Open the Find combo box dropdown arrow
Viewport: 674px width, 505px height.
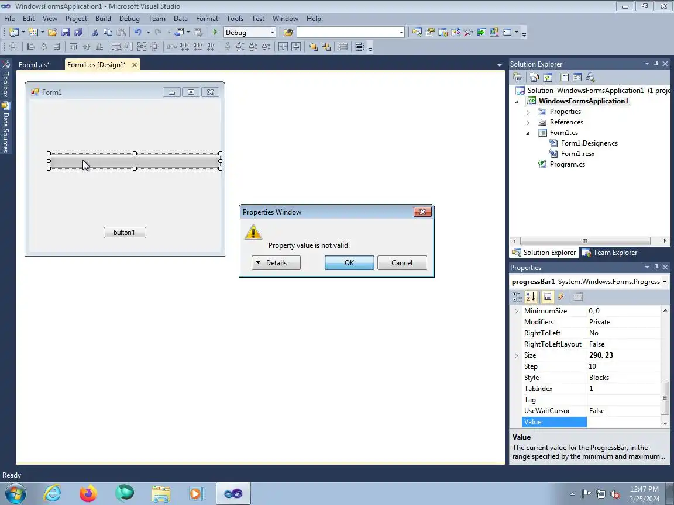click(401, 33)
